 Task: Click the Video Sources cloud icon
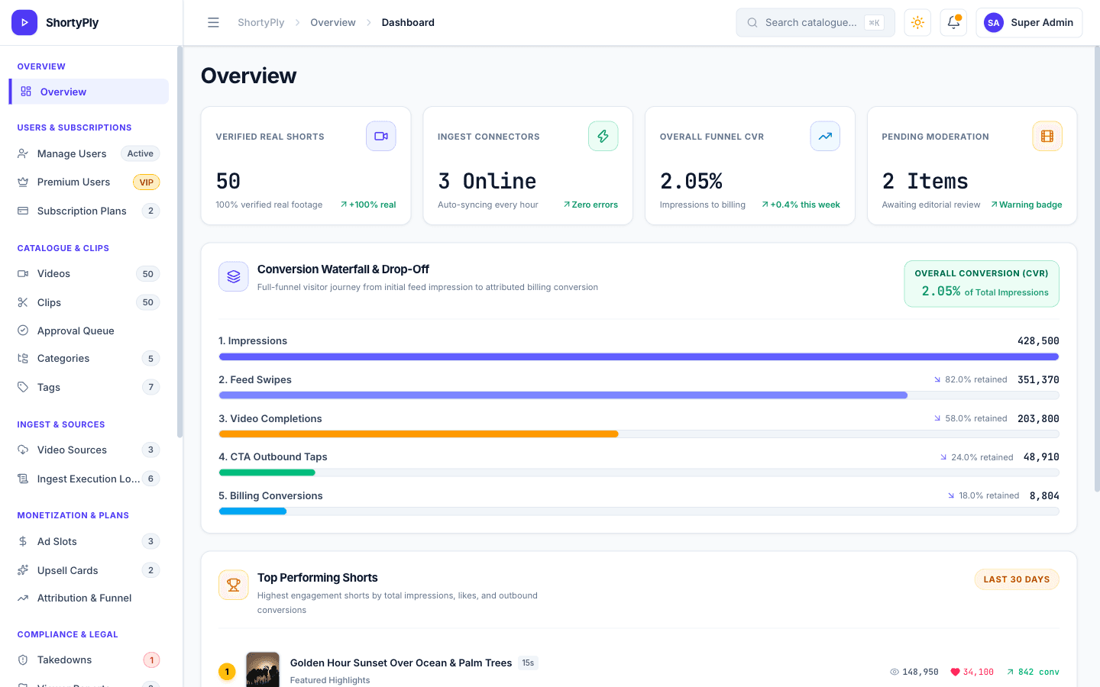point(23,450)
